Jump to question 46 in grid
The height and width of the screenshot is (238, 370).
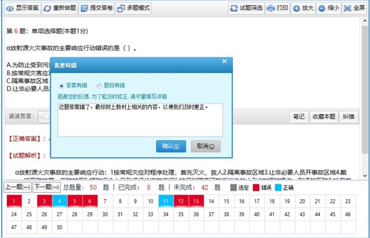coord(348,214)
